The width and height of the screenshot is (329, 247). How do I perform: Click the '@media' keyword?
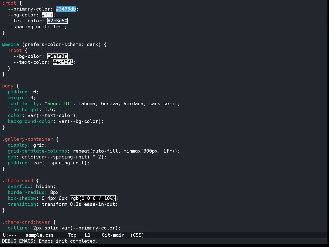coord(11,45)
